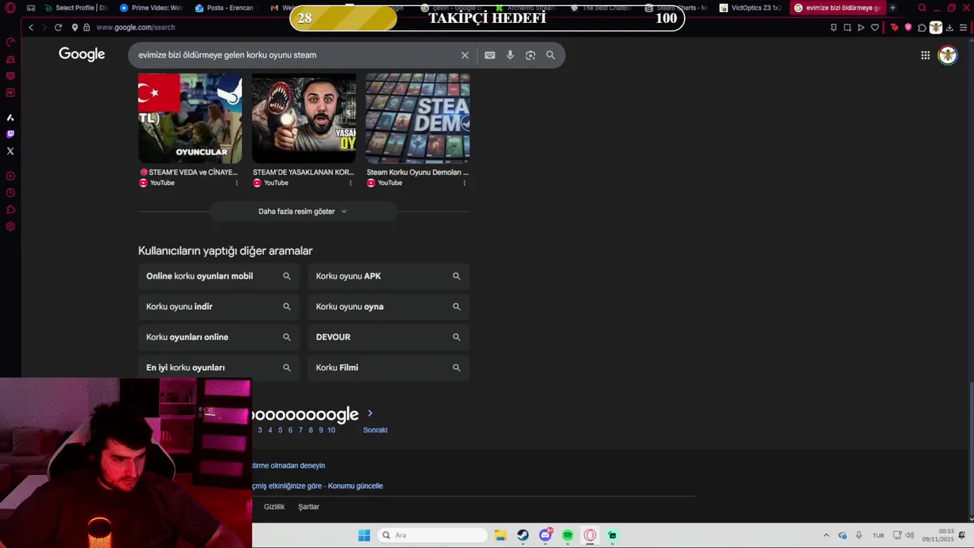Open the "Gizlilik" footer link
Screen dimensions: 974x548
click(274, 507)
